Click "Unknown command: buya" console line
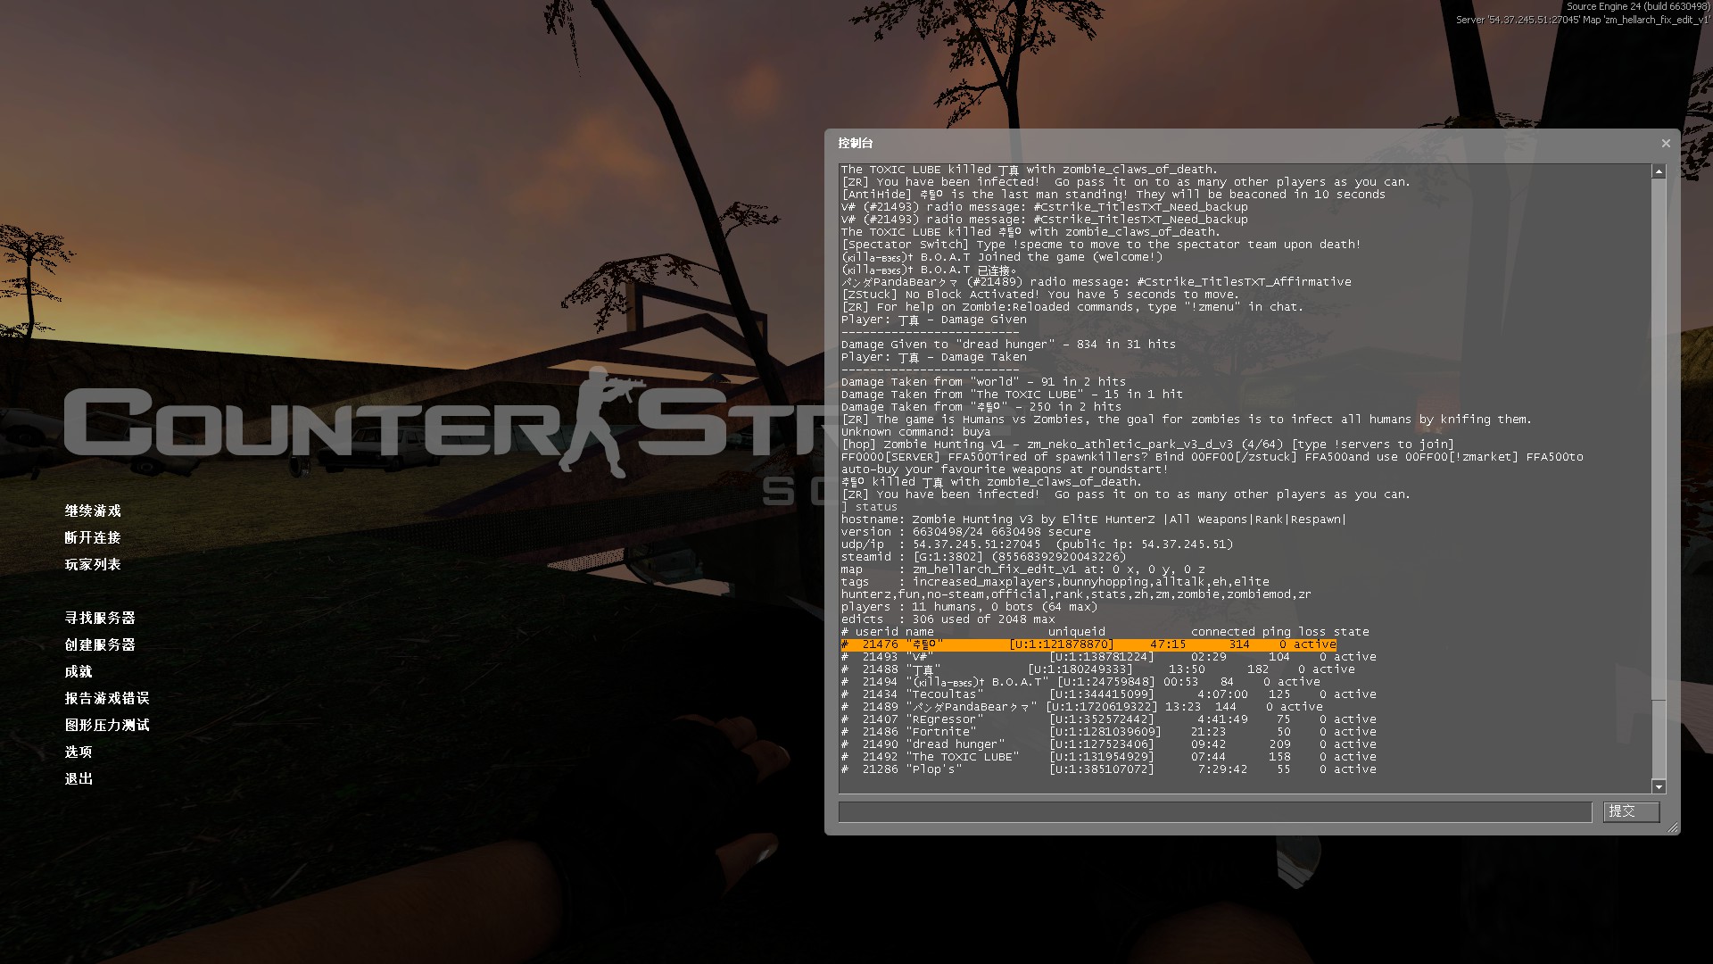 pos(918,432)
